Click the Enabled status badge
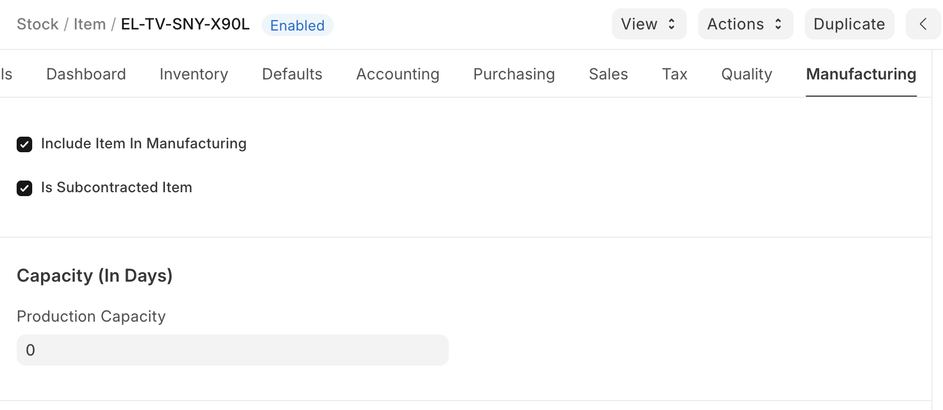This screenshot has width=943, height=410. click(297, 25)
